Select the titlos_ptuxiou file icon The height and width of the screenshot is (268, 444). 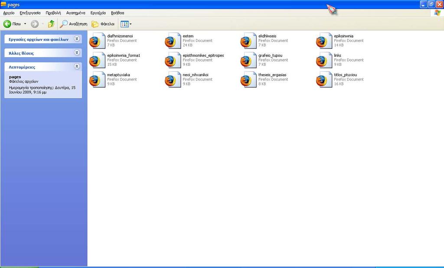[324, 79]
